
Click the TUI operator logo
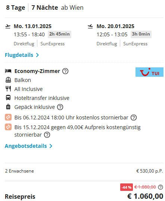[149, 72]
